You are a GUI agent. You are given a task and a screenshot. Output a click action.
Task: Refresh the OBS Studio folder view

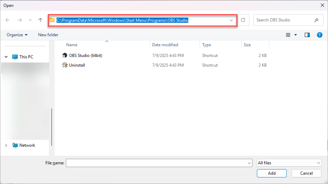pyautogui.click(x=243, y=20)
